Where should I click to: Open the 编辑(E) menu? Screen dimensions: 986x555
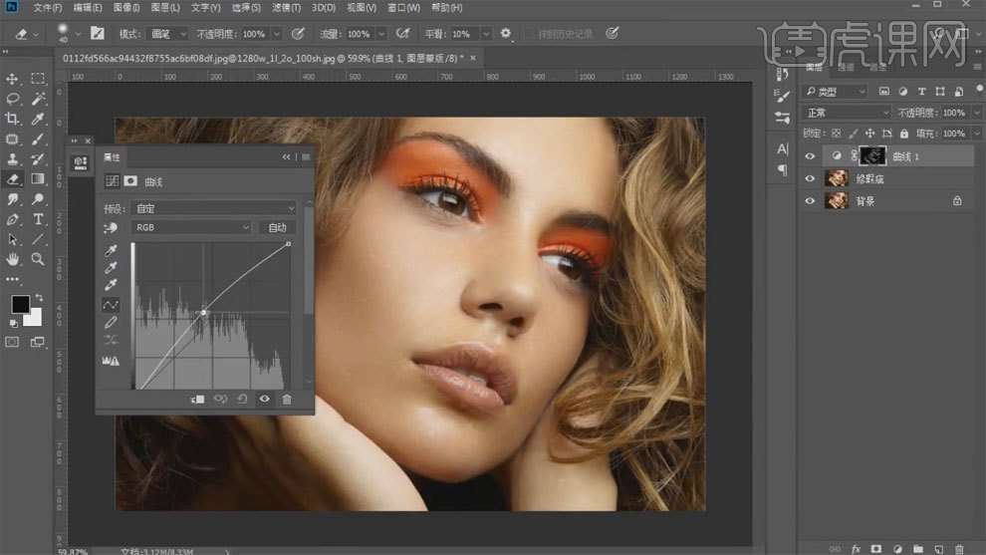(x=88, y=8)
